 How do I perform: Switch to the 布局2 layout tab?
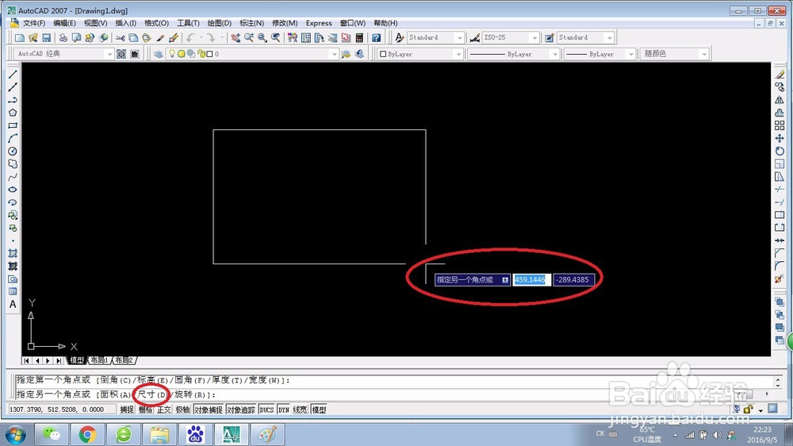click(x=124, y=360)
